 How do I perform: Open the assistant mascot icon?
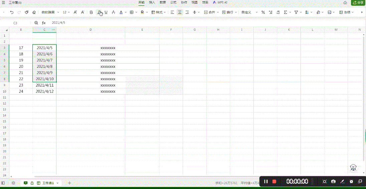pos(353,168)
